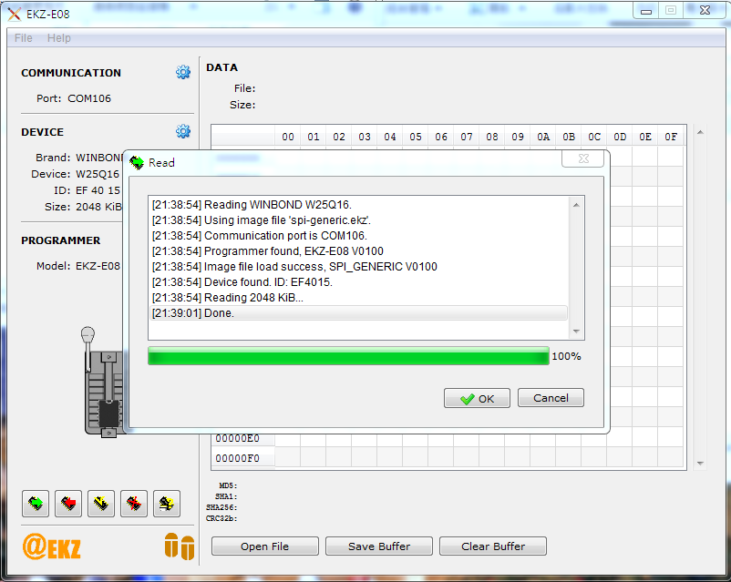Click the Save Buffer button
731x582 pixels.
(x=379, y=546)
